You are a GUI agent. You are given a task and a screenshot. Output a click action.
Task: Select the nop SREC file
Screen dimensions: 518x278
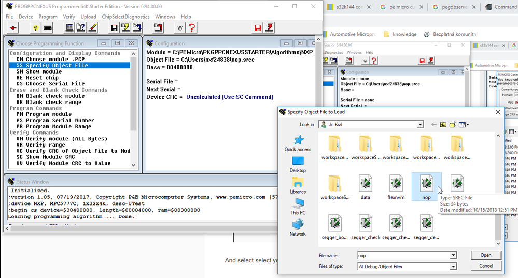426,187
